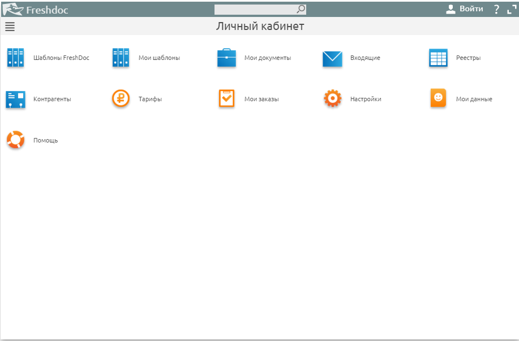This screenshot has width=519, height=341.
Task: Open the Настройки gear icon
Action: [333, 98]
